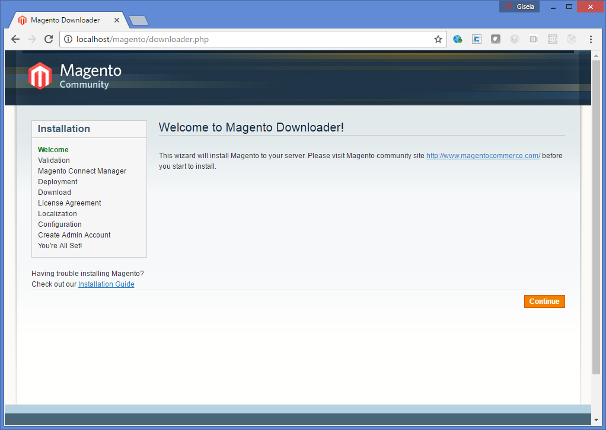This screenshot has width=606, height=430.
Task: Click the React atom extension icon
Action: 553,40
